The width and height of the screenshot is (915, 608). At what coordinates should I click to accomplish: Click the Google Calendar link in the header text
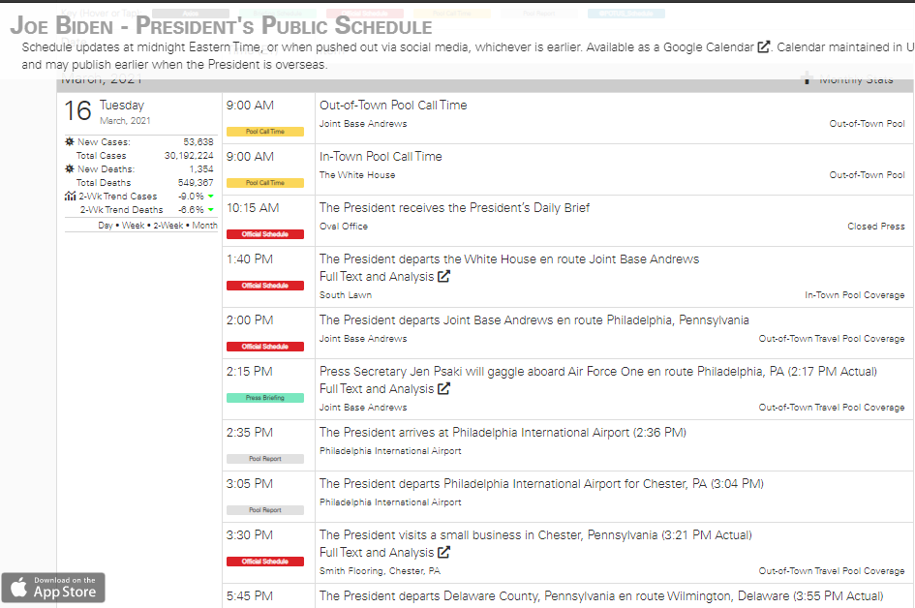coord(709,47)
